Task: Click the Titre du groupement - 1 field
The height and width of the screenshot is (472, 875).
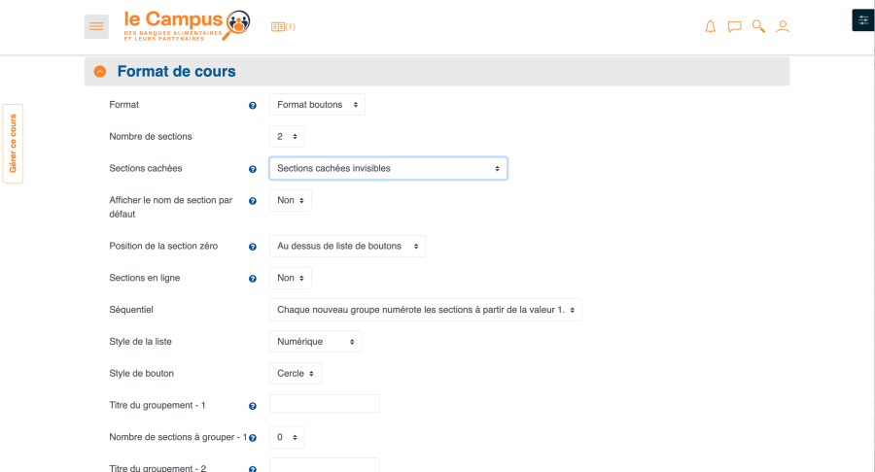Action: (324, 404)
